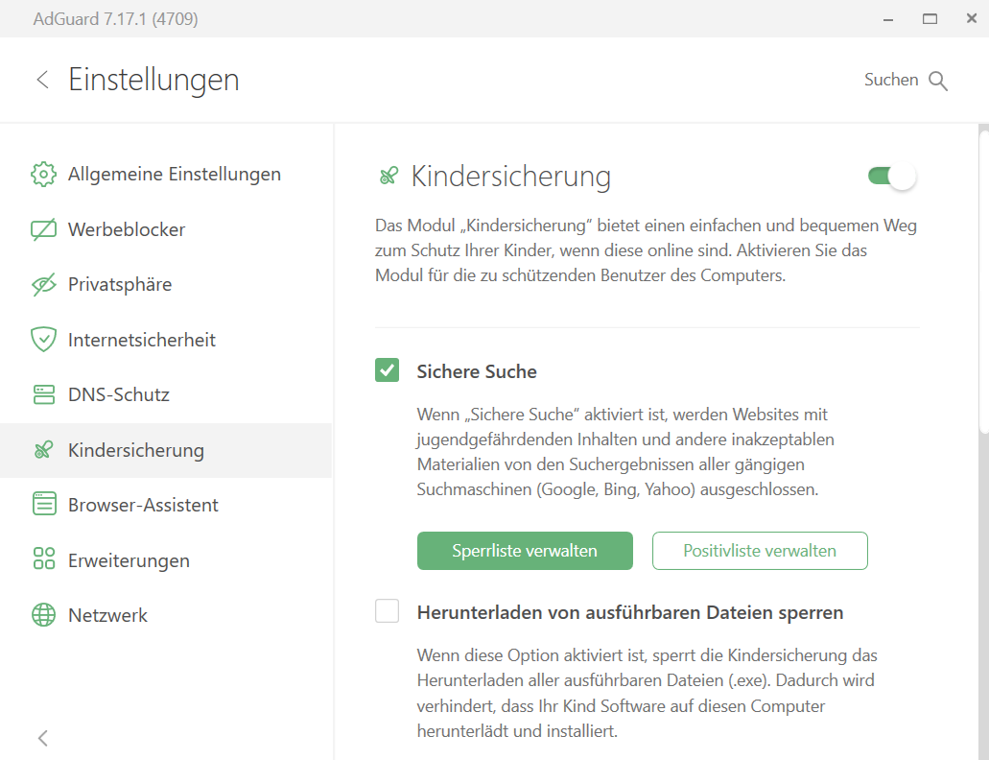Image resolution: width=989 pixels, height=760 pixels.
Task: Switch to Privatsphäre settings
Action: [166, 284]
